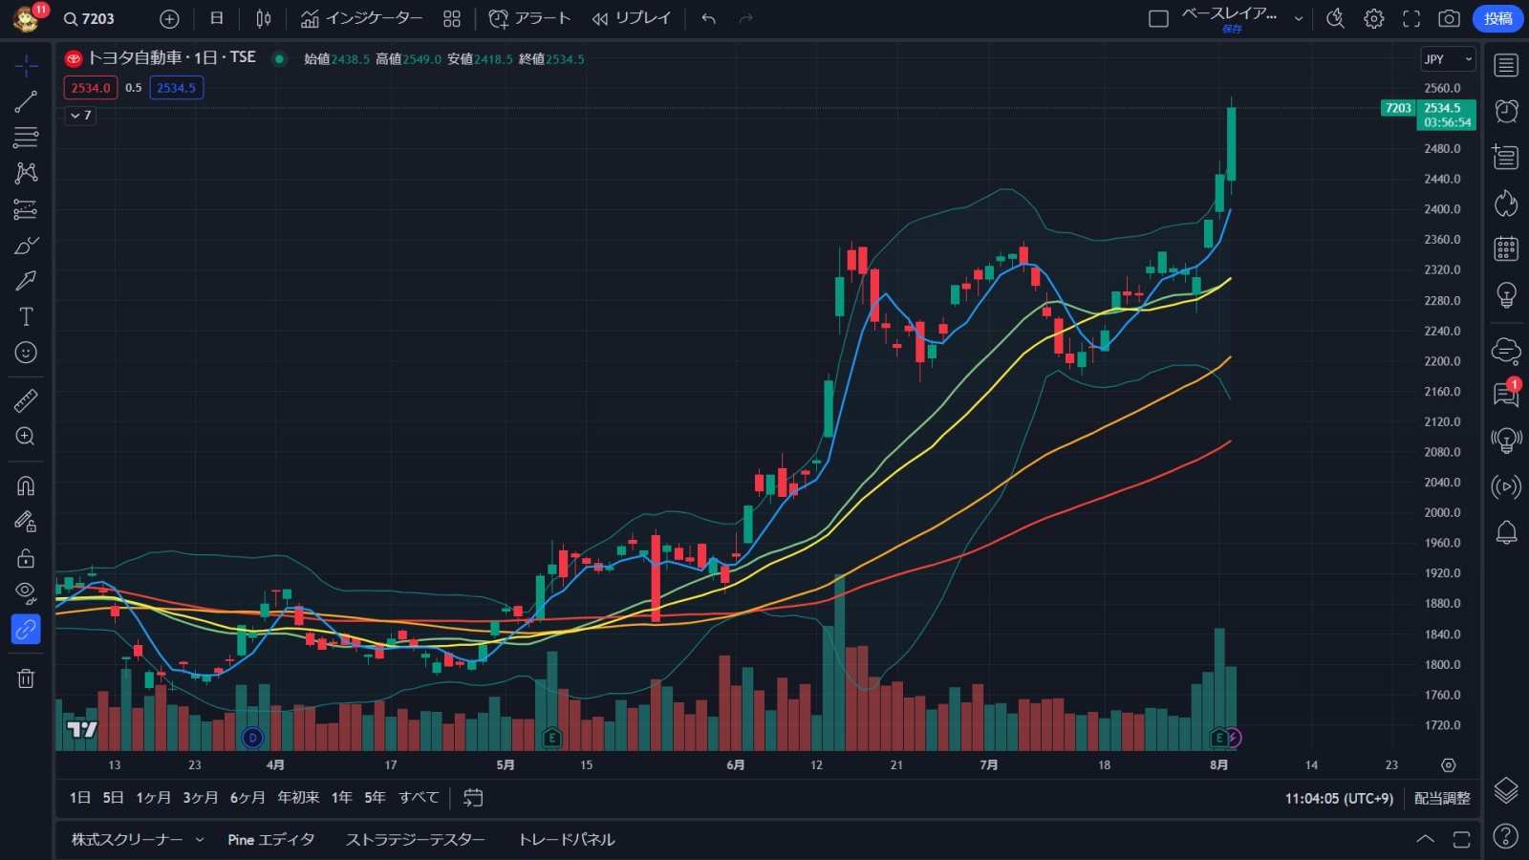
Task: Open the hotlists flame panel
Action: [x=1506, y=203]
